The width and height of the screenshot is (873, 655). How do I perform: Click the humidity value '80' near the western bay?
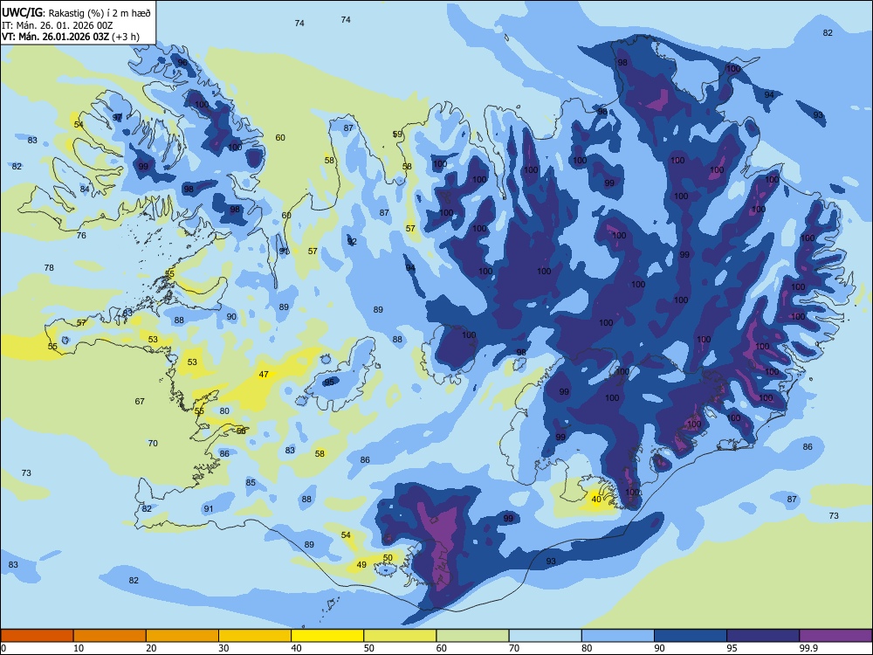pos(224,411)
